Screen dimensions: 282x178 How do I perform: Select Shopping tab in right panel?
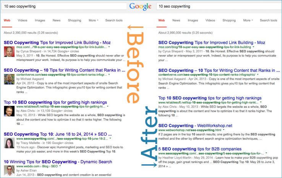(229, 20)
